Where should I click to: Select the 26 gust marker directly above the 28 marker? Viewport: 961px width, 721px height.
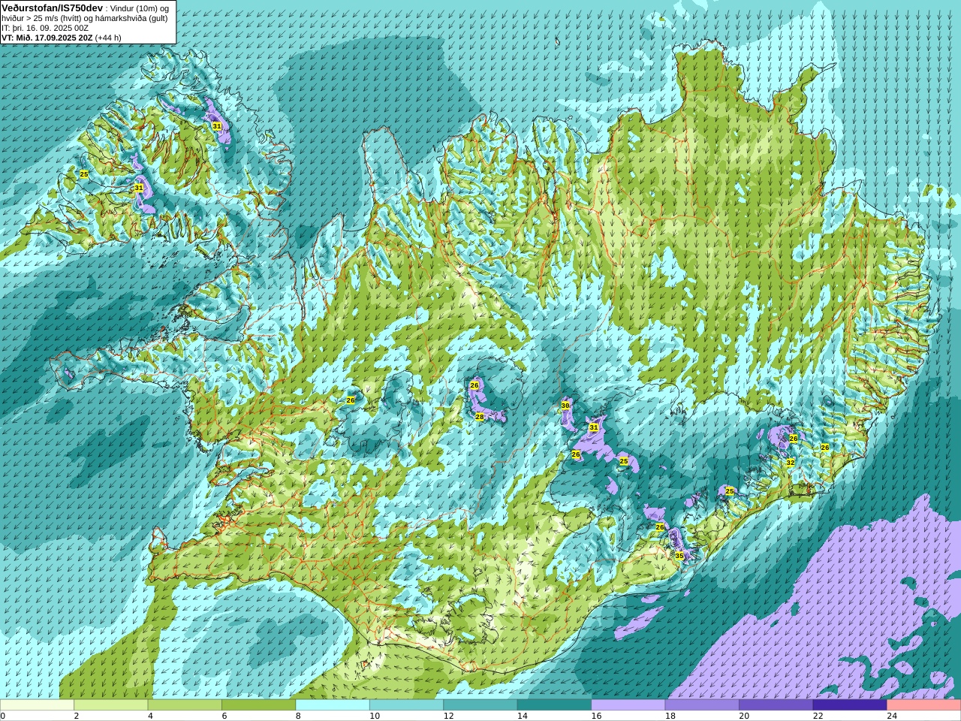[x=474, y=385]
